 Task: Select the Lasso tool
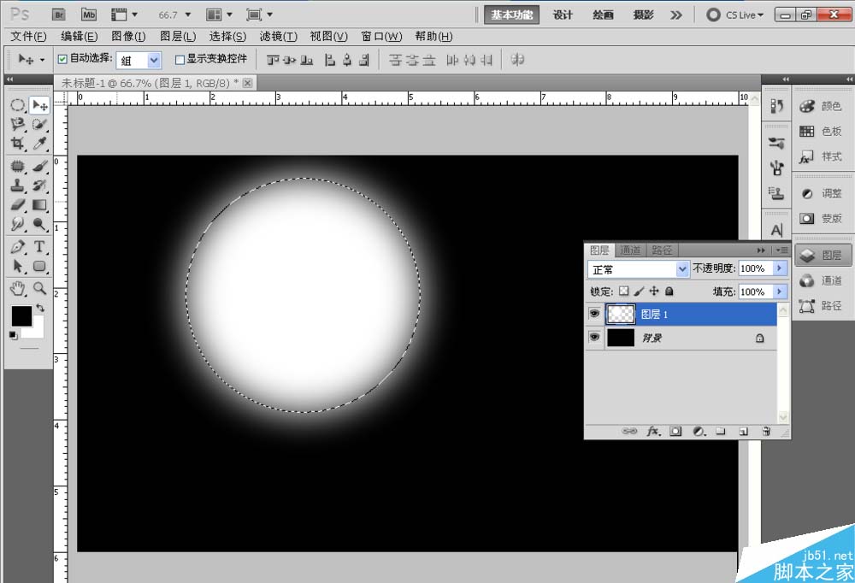click(x=18, y=124)
